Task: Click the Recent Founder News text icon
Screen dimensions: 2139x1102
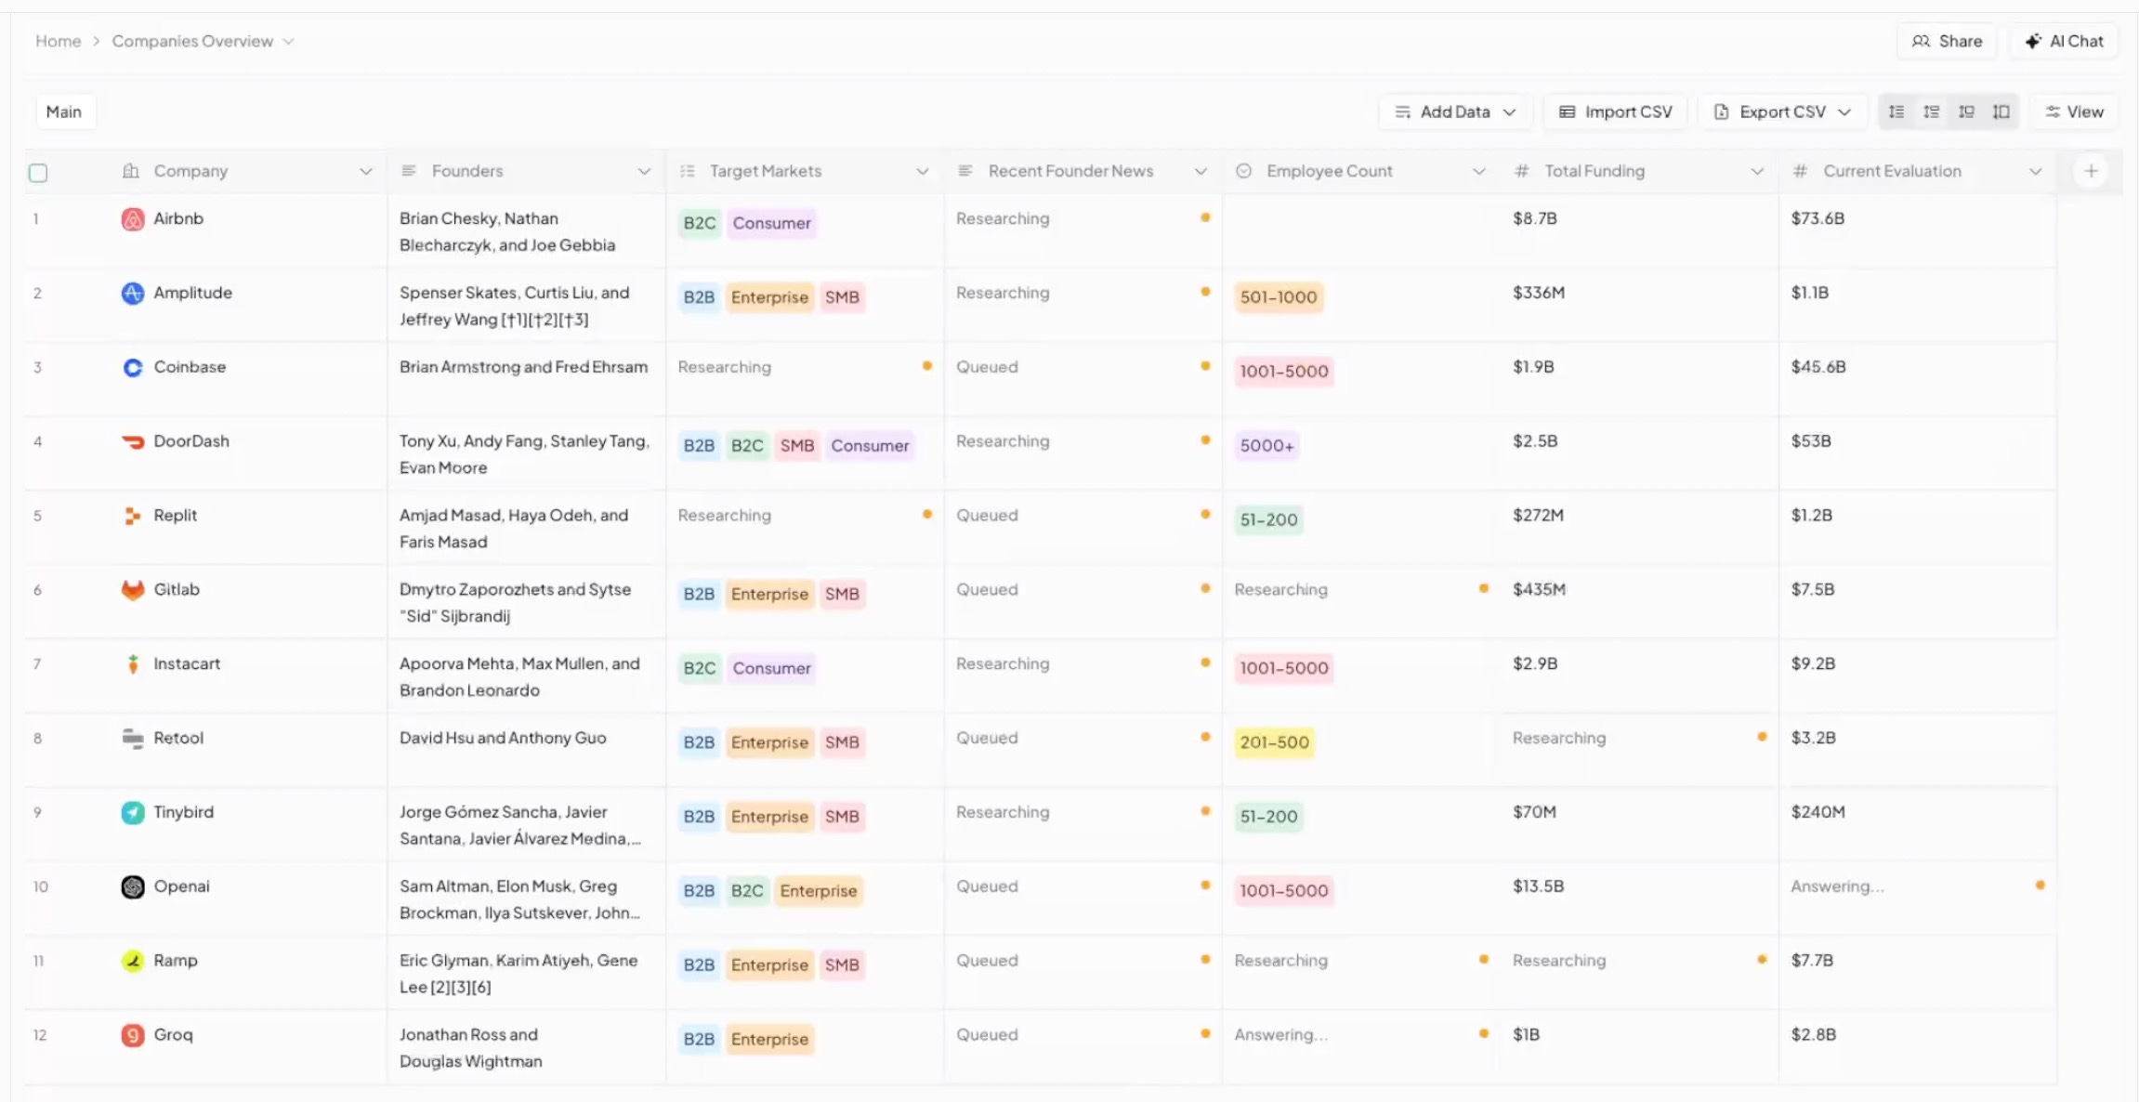Action: pyautogui.click(x=965, y=171)
